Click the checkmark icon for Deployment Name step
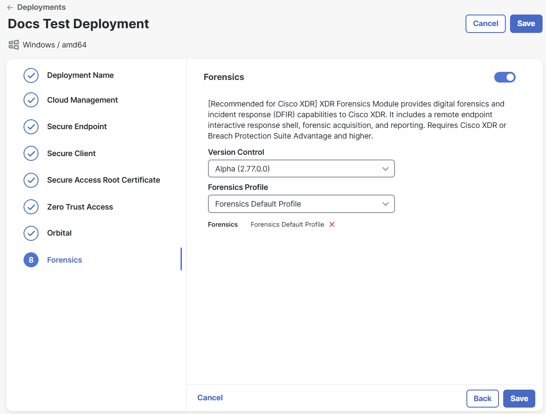546x414 pixels. coord(31,75)
